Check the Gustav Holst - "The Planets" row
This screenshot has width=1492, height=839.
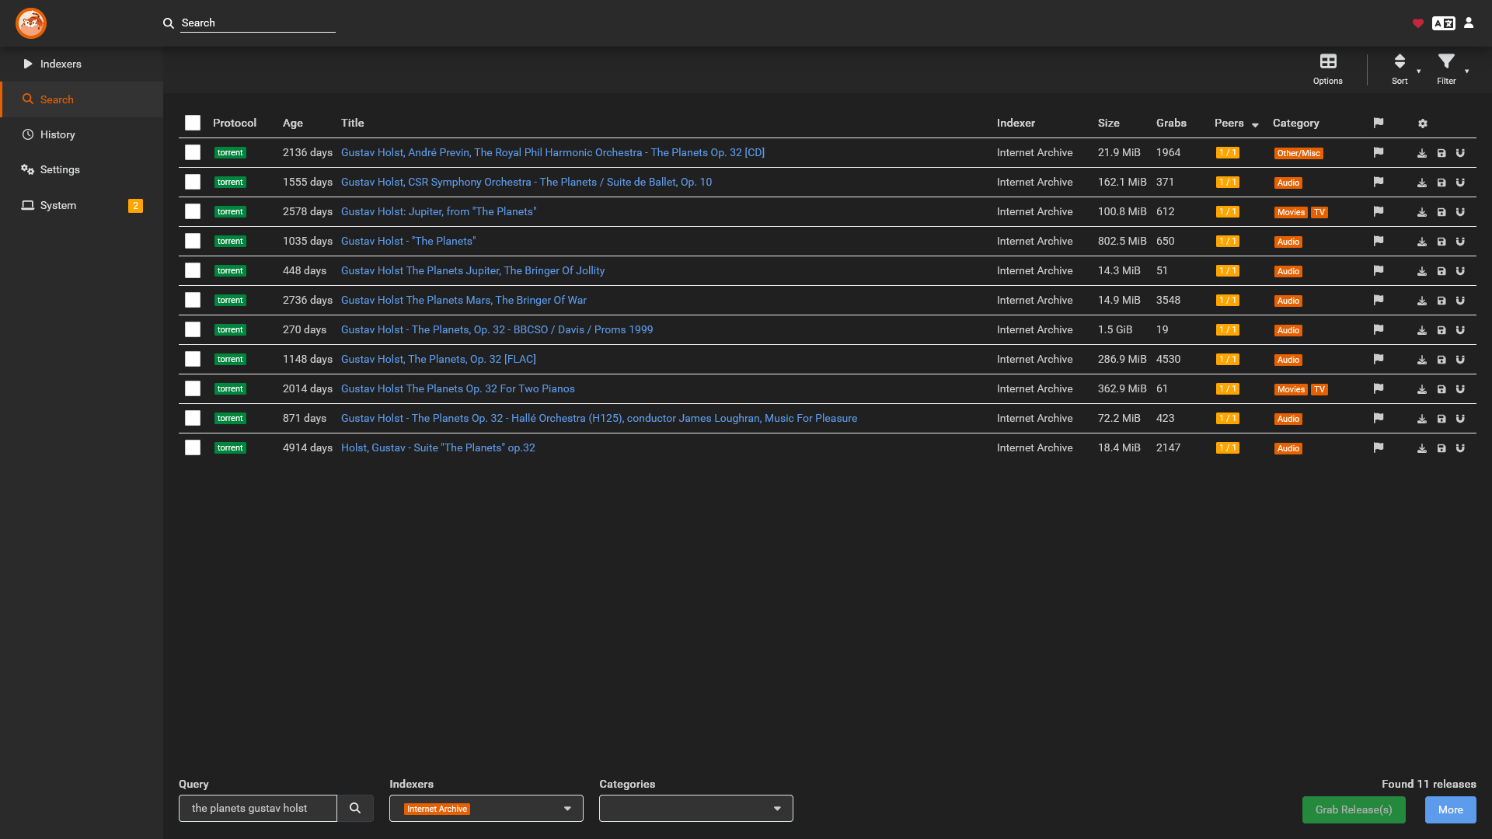point(193,241)
